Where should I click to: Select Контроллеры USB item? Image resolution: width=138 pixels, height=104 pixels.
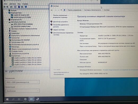(x=18, y=42)
